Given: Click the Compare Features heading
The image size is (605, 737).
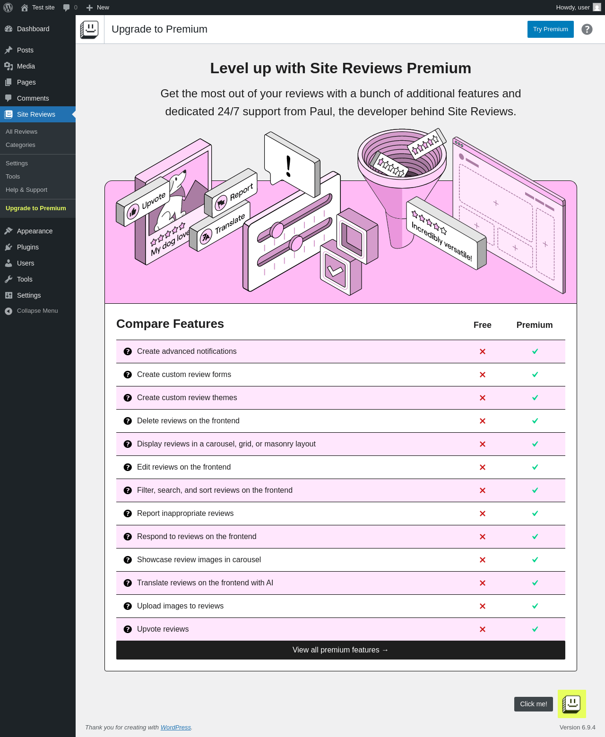Looking at the screenshot, I should coord(170,324).
